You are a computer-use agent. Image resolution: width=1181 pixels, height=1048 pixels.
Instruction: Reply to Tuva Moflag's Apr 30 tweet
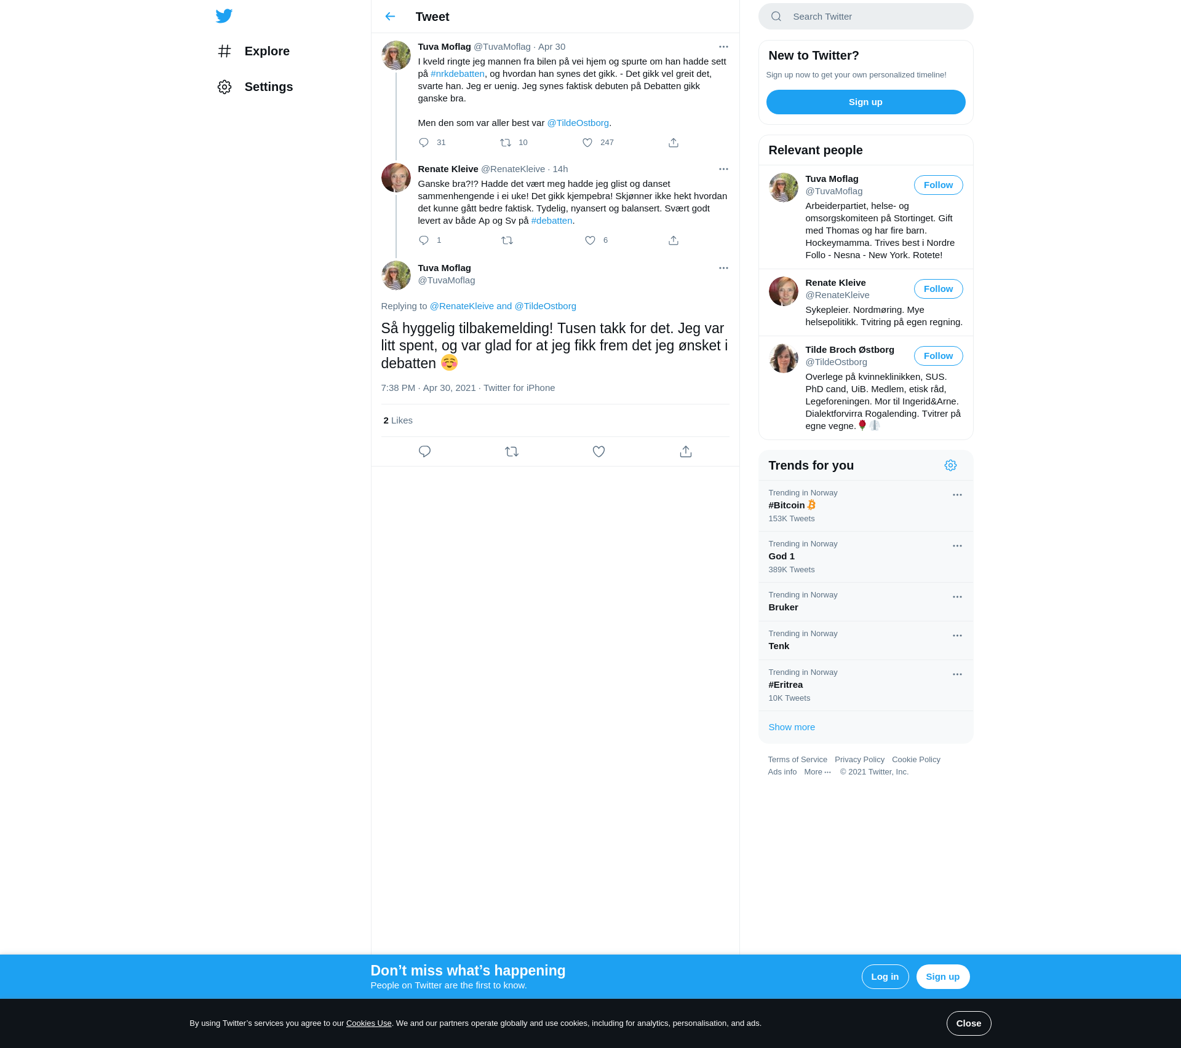click(424, 143)
